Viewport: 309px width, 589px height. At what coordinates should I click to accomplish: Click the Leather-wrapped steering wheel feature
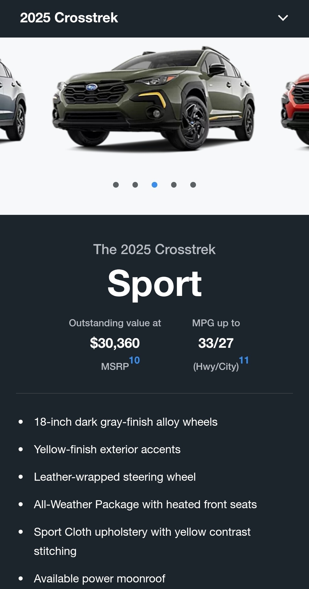tap(115, 477)
